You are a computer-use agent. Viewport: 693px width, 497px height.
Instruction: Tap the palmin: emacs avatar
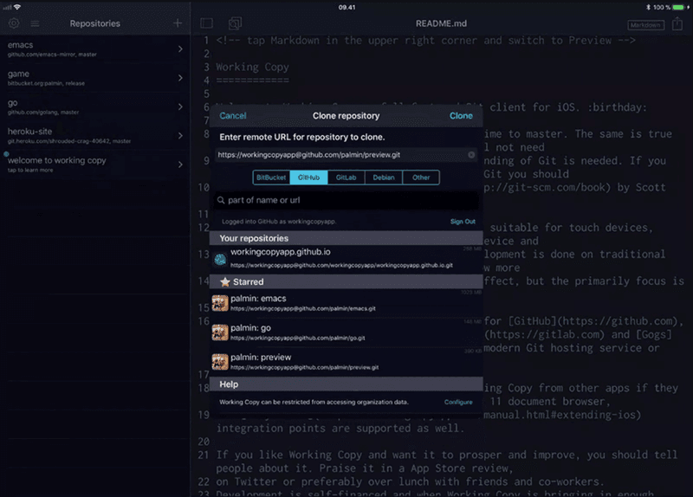tap(220, 303)
